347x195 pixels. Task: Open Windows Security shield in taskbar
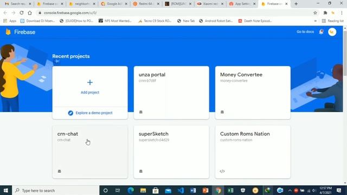point(243,190)
